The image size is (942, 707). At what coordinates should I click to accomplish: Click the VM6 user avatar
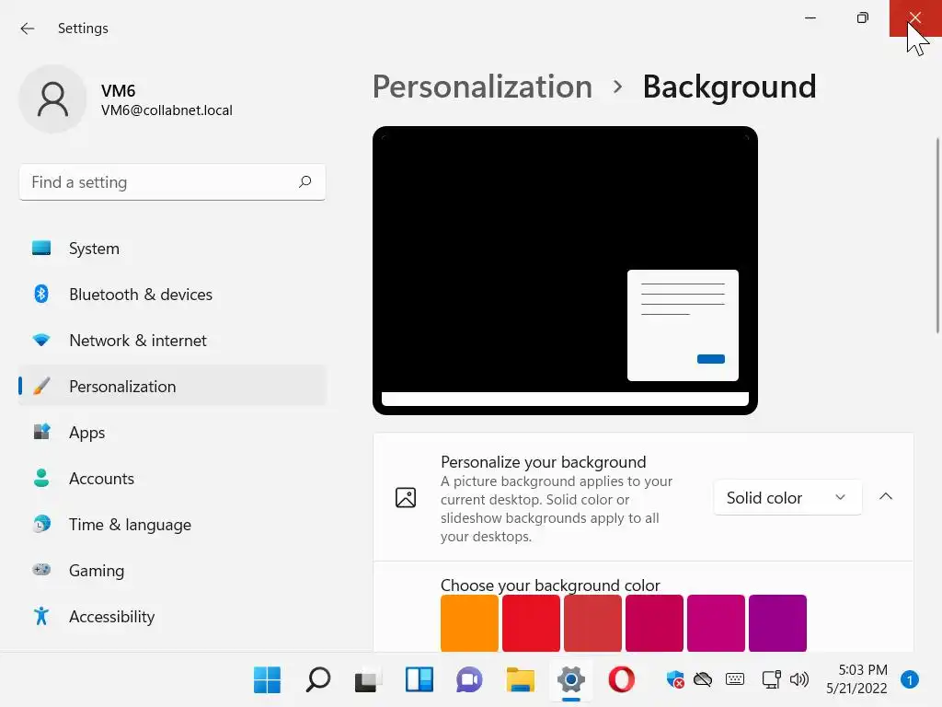coord(52,99)
